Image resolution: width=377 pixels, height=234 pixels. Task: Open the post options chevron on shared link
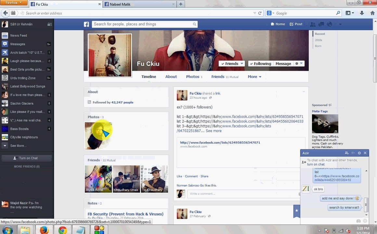tap(304, 92)
